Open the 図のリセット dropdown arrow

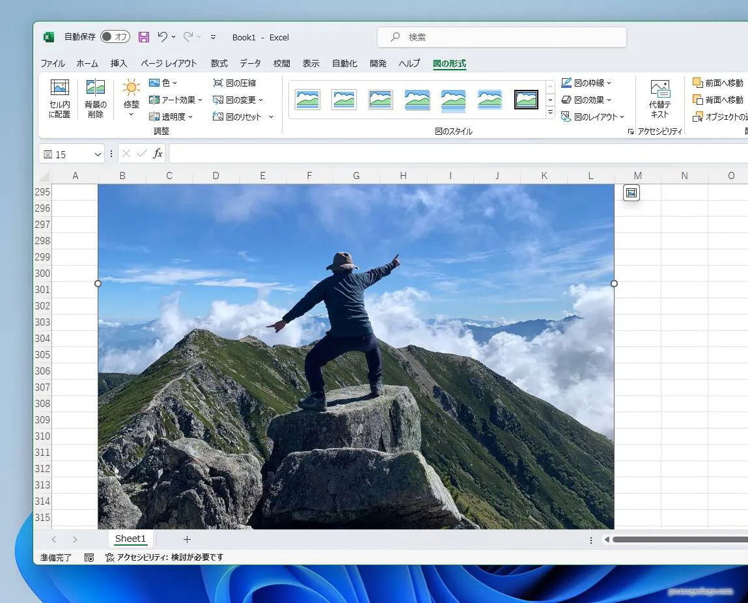click(x=271, y=117)
